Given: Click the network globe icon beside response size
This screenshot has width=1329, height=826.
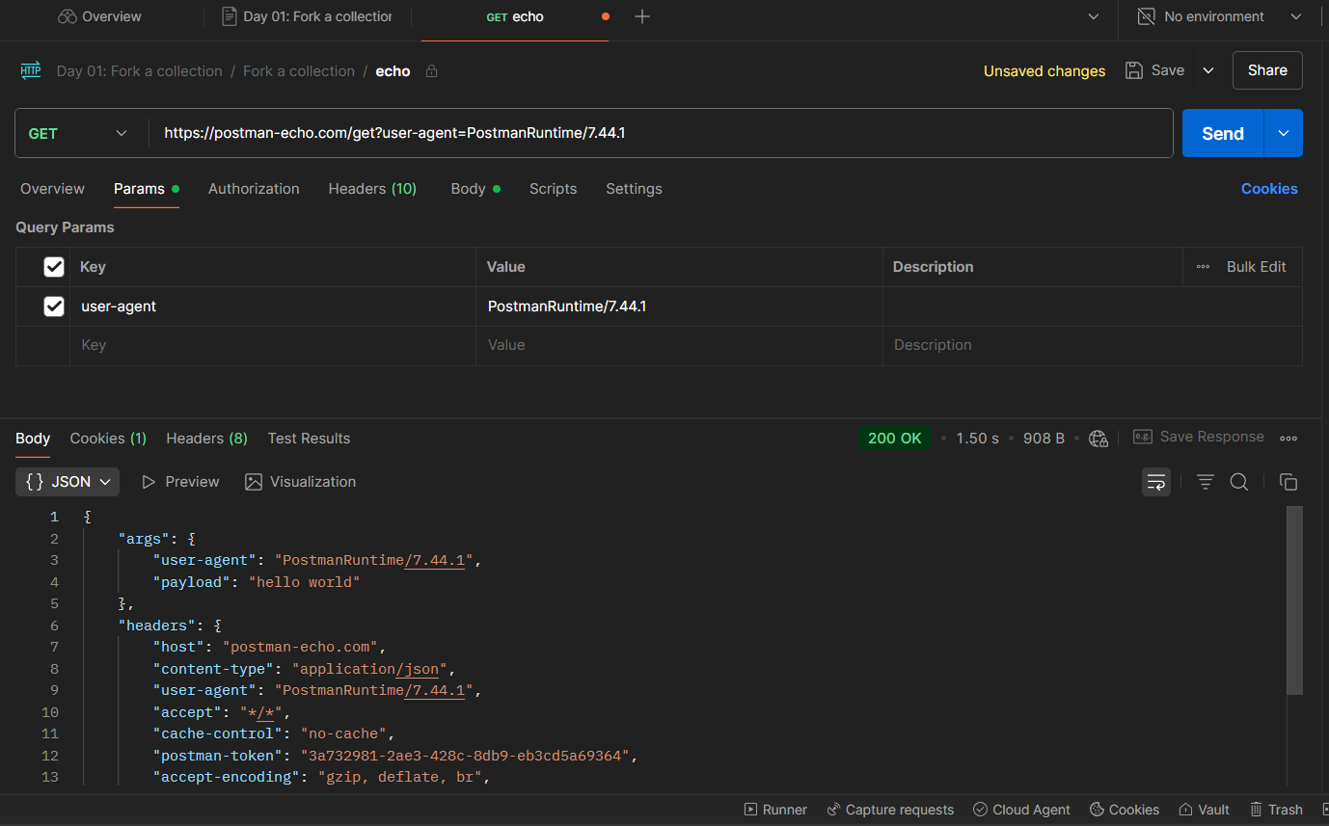Looking at the screenshot, I should point(1098,439).
